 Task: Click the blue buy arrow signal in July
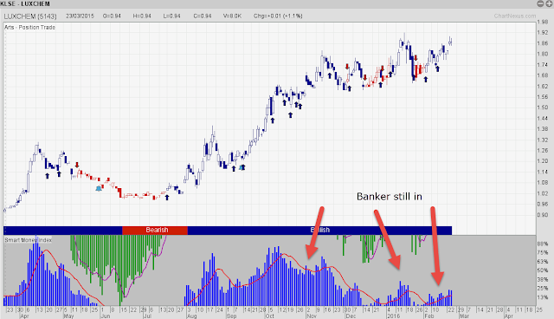coord(167,198)
